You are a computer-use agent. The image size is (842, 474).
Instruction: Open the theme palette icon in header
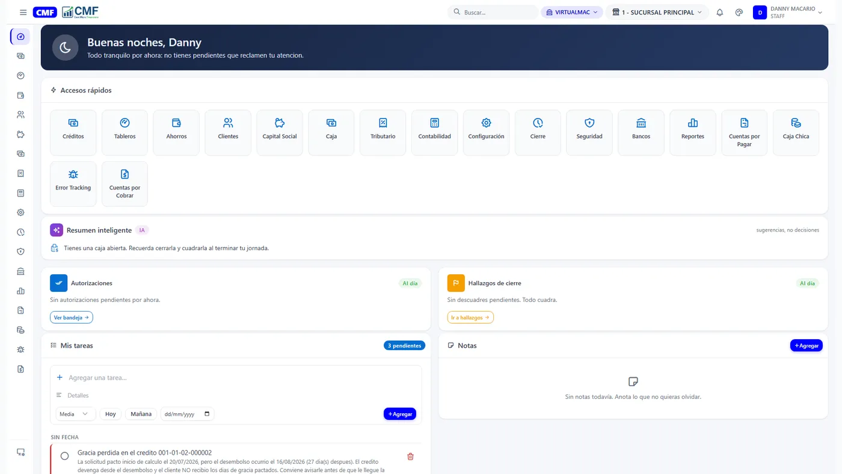(739, 12)
